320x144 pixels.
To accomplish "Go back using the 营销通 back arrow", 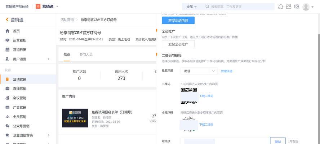I will [7, 19].
